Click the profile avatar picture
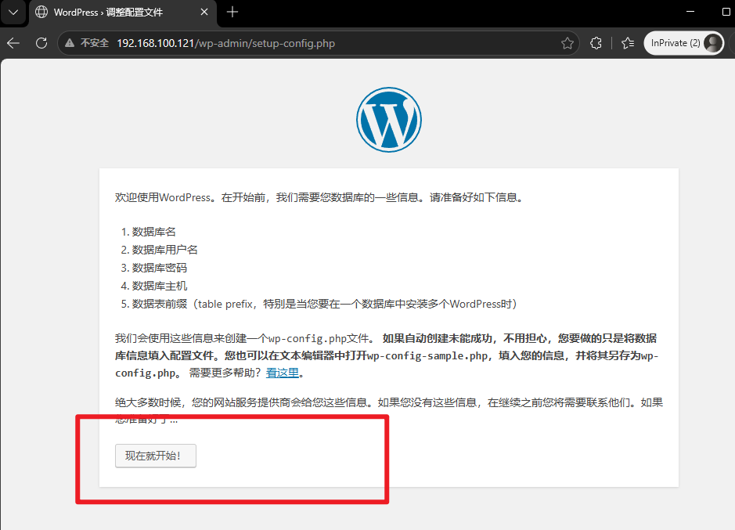735x530 pixels. [713, 43]
